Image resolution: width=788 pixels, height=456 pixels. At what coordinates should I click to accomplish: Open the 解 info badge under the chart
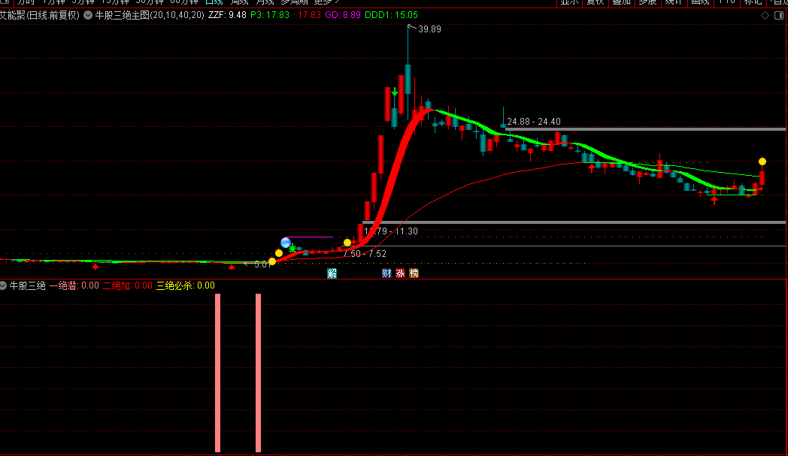click(332, 273)
